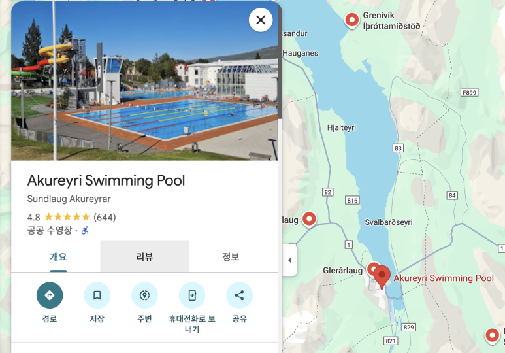The width and height of the screenshot is (505, 353).
Task: Click the 경로 directions icon
Action: (x=50, y=295)
